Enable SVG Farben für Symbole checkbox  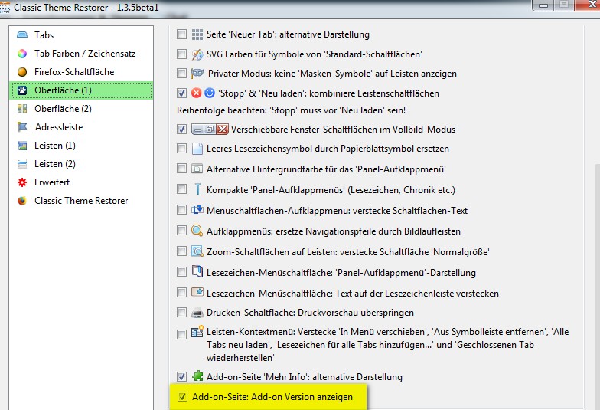coord(182,54)
